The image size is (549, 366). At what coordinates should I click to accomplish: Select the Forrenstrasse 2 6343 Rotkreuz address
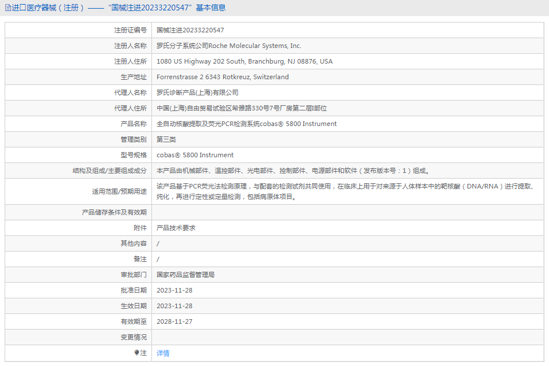(222, 77)
